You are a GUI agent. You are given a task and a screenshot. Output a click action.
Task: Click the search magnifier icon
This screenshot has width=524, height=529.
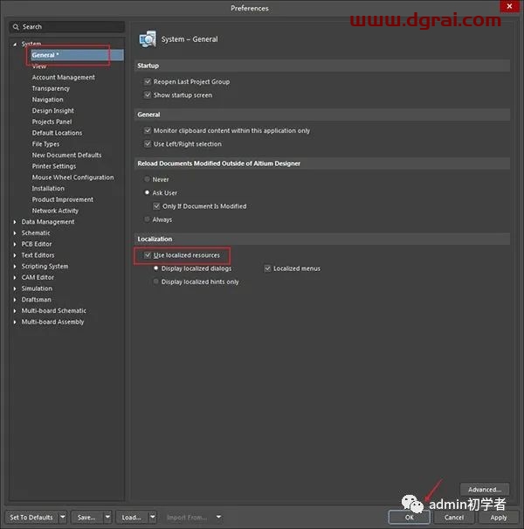point(15,27)
